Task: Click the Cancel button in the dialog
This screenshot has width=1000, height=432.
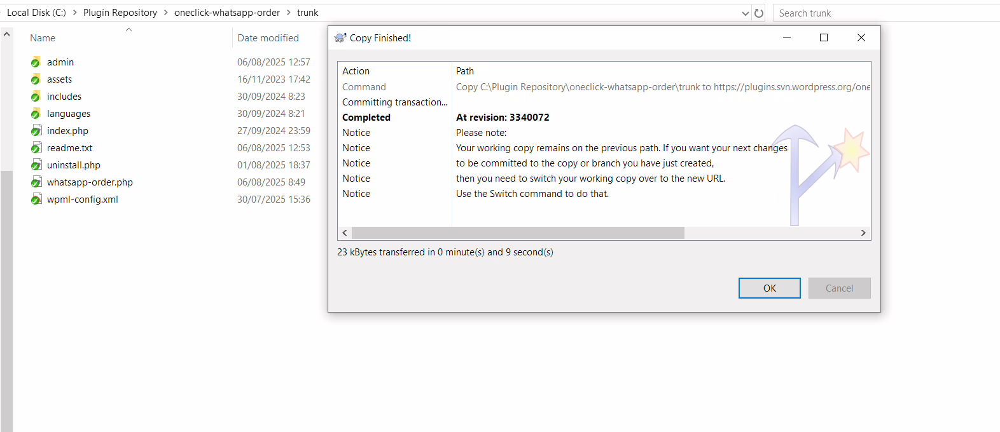Action: tap(840, 288)
